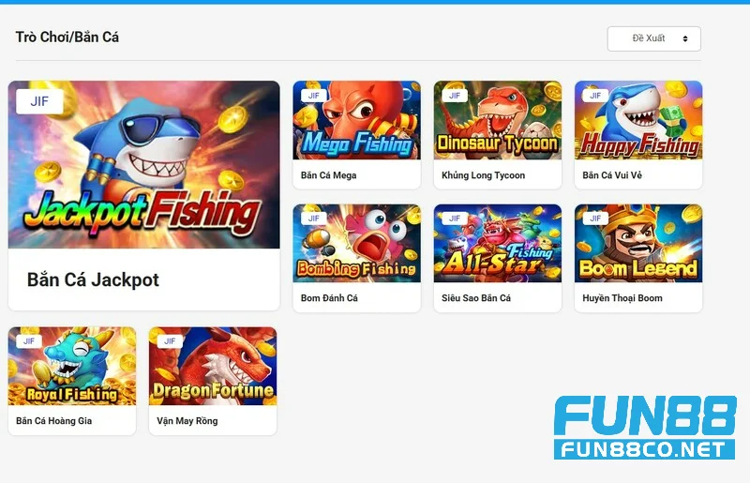Click the JIF badge on Jackpot Fishing
The width and height of the screenshot is (750, 483).
coord(39,101)
